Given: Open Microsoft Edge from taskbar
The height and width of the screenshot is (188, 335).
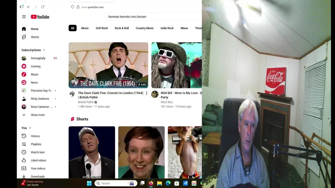Looking at the screenshot, I should coord(168,183).
